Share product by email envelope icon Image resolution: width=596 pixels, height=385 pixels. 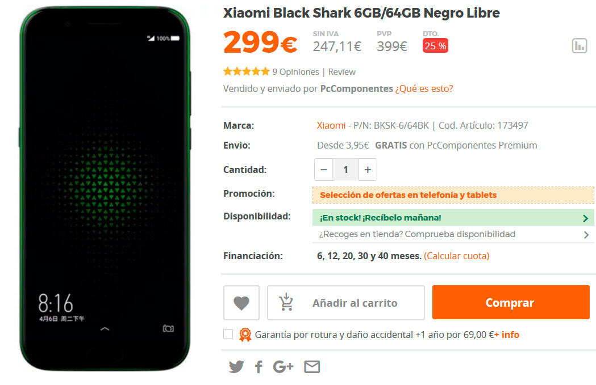[312, 367]
